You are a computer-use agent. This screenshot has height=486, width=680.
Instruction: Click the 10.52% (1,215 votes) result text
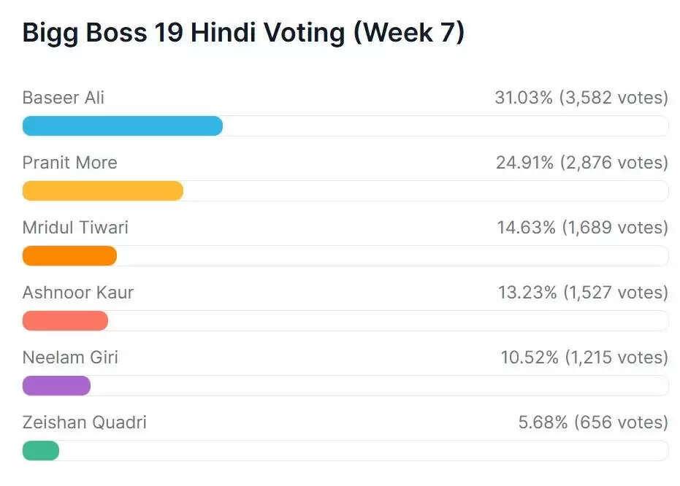point(584,358)
